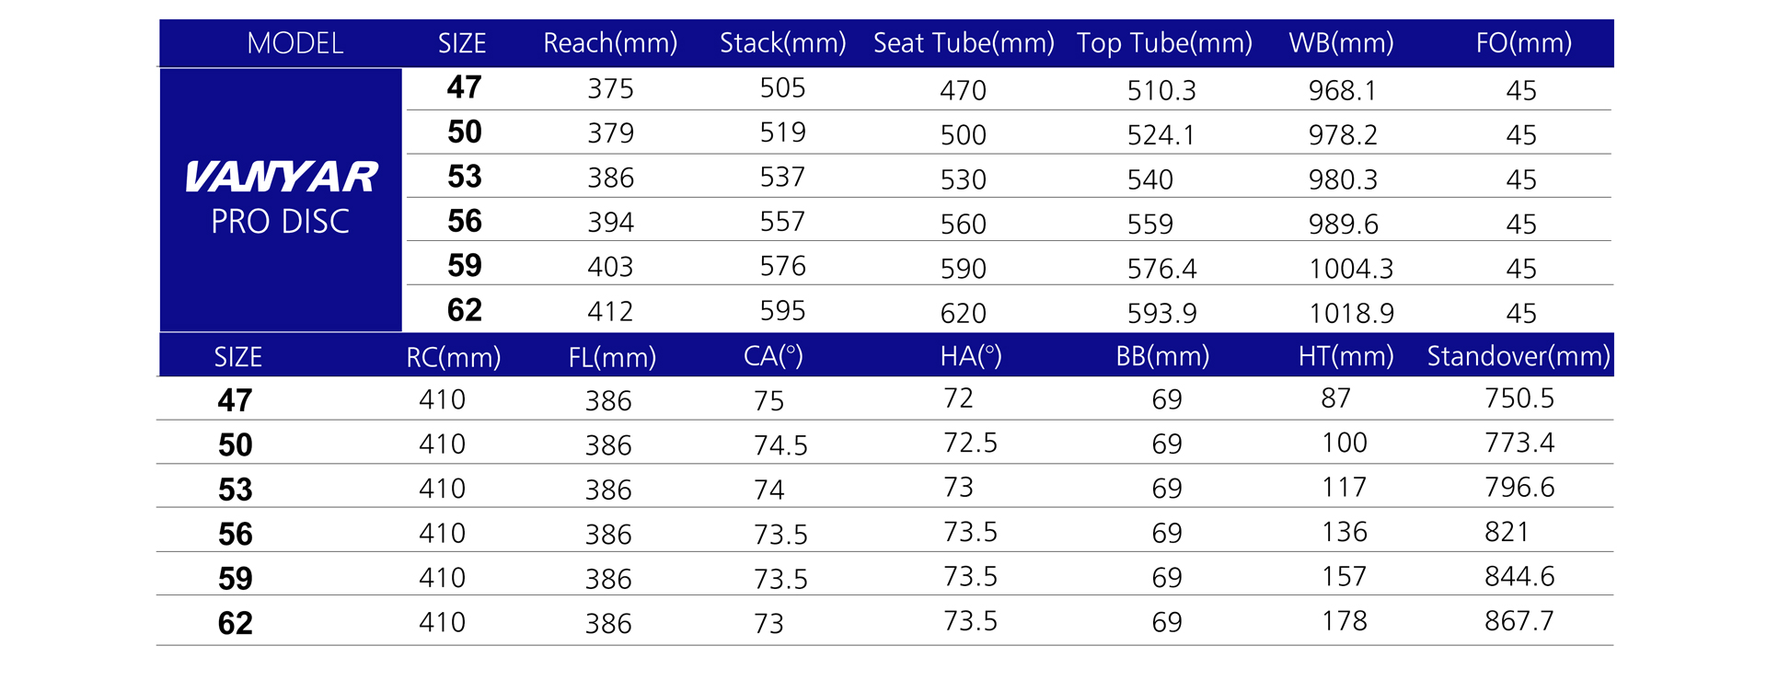This screenshot has width=1767, height=692.
Task: Click the HT(mm) column header
Action: pos(1345,356)
